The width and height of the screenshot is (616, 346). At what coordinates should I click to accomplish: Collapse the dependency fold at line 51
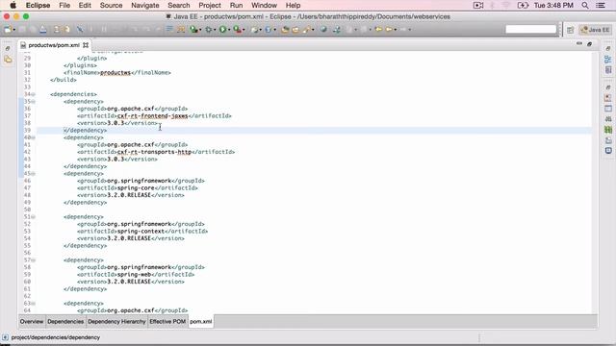[34, 217]
